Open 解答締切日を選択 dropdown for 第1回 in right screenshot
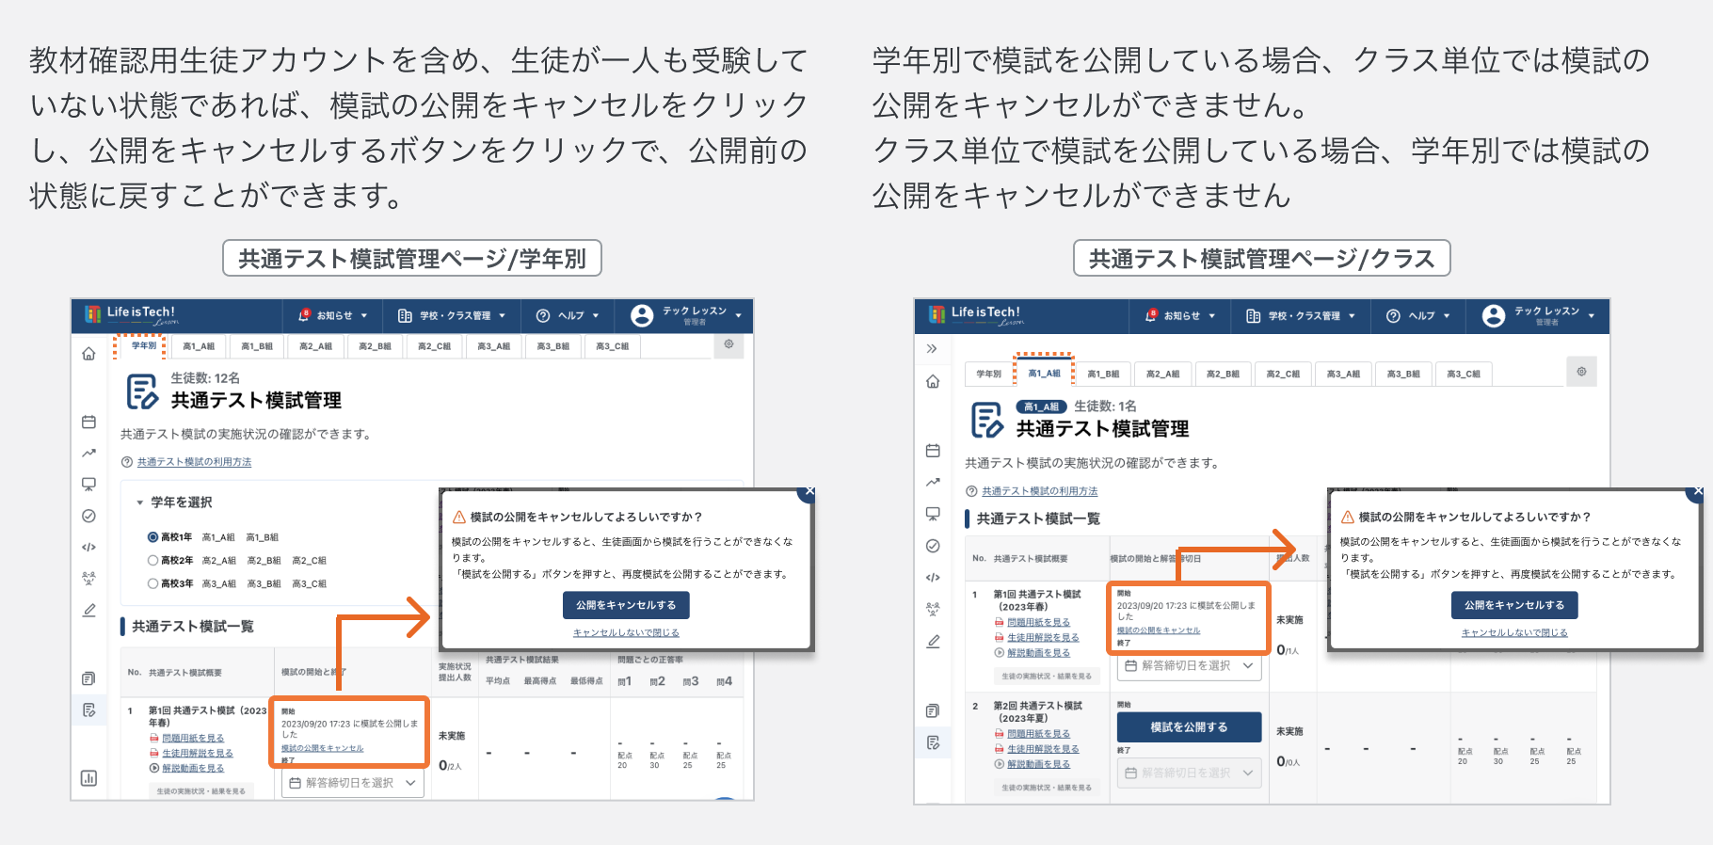1713x845 pixels. coord(1191,665)
